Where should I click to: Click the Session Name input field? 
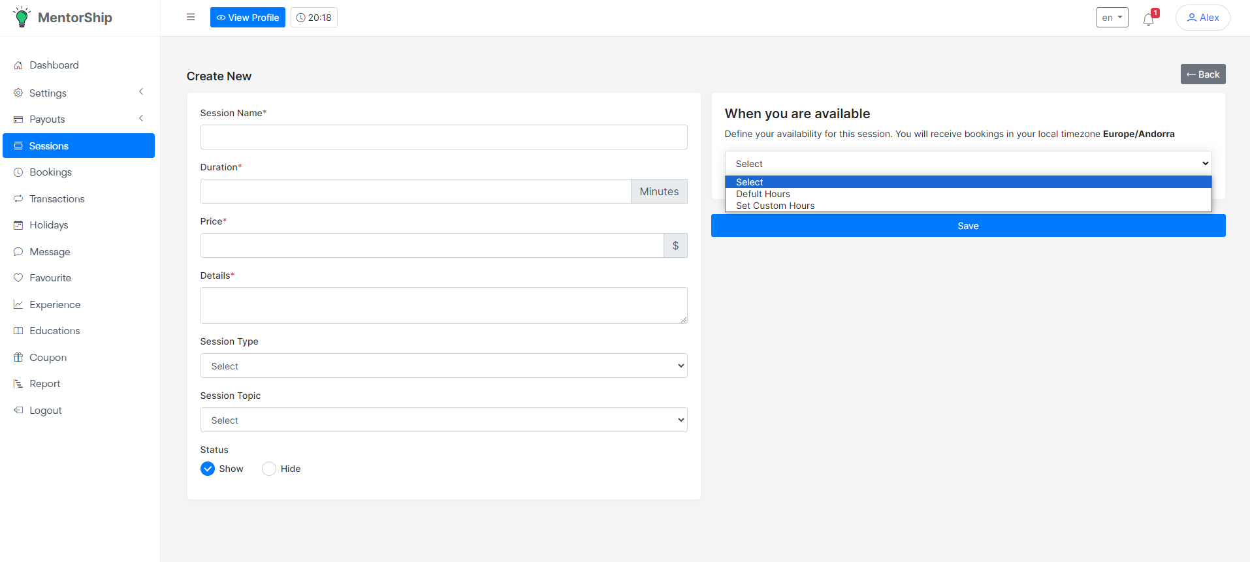pos(443,137)
